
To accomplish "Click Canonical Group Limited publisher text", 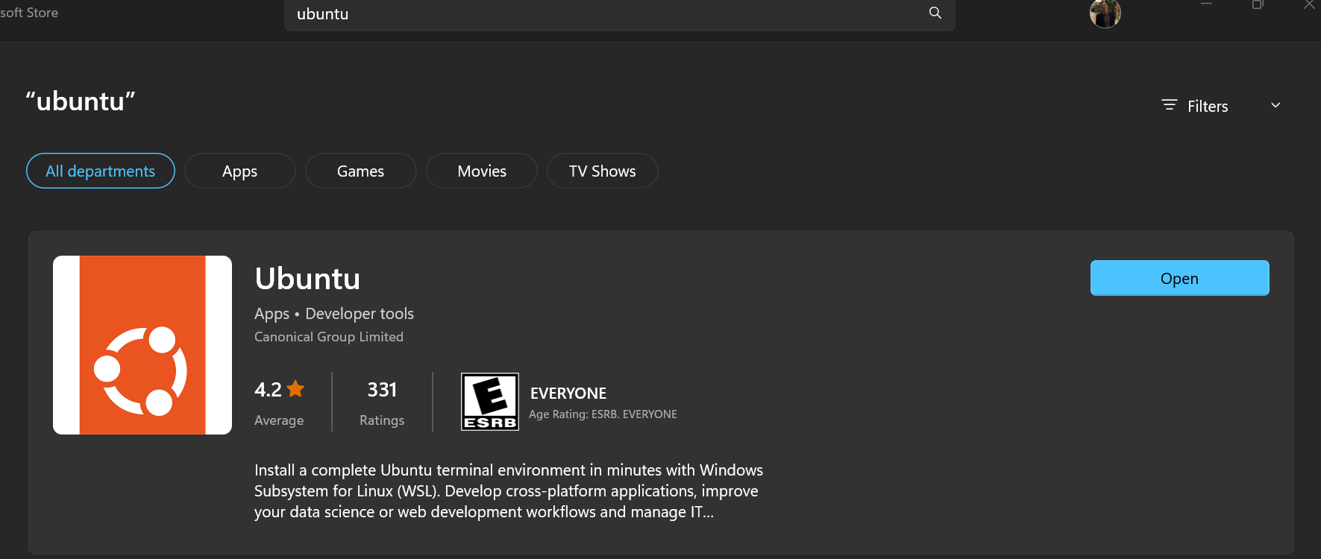I will coord(329,337).
